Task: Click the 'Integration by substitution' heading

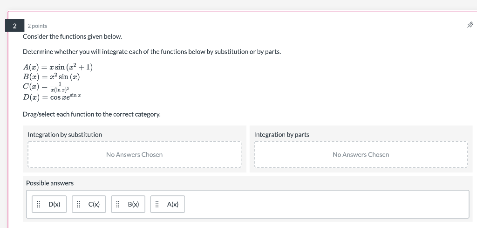Action: [65, 135]
